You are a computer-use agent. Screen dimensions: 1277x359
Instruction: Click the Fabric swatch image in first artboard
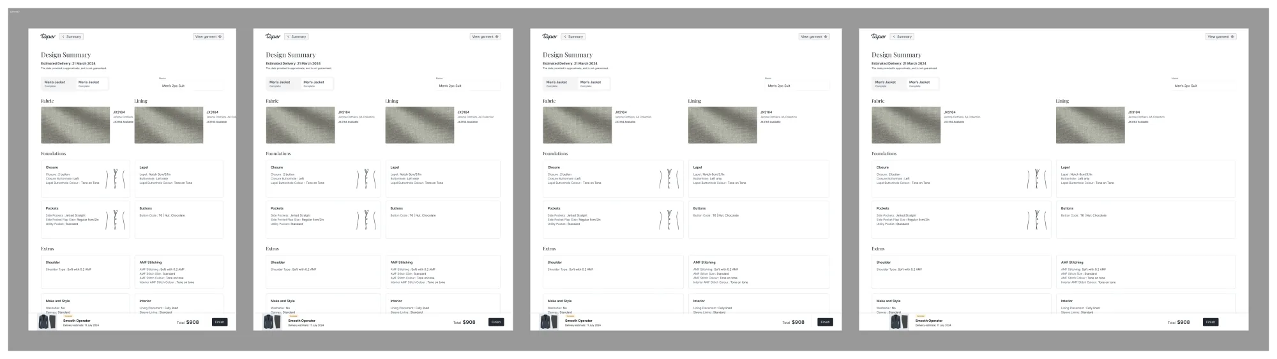[x=75, y=125]
